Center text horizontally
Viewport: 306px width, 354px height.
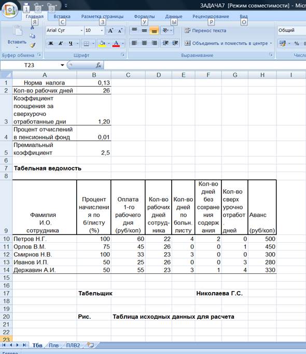(x=144, y=43)
